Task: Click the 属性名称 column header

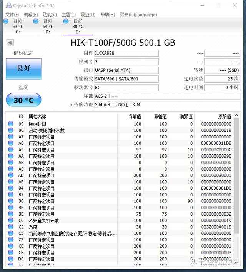Action: pos(37,116)
